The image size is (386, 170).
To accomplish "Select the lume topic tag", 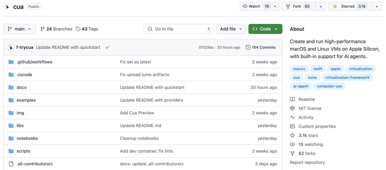I will click(x=312, y=78).
